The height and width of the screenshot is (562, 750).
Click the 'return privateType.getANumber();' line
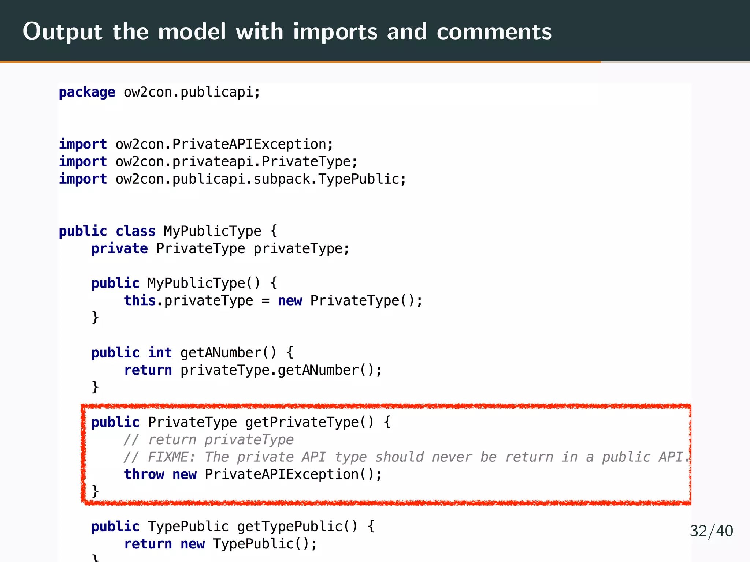pyautogui.click(x=253, y=370)
